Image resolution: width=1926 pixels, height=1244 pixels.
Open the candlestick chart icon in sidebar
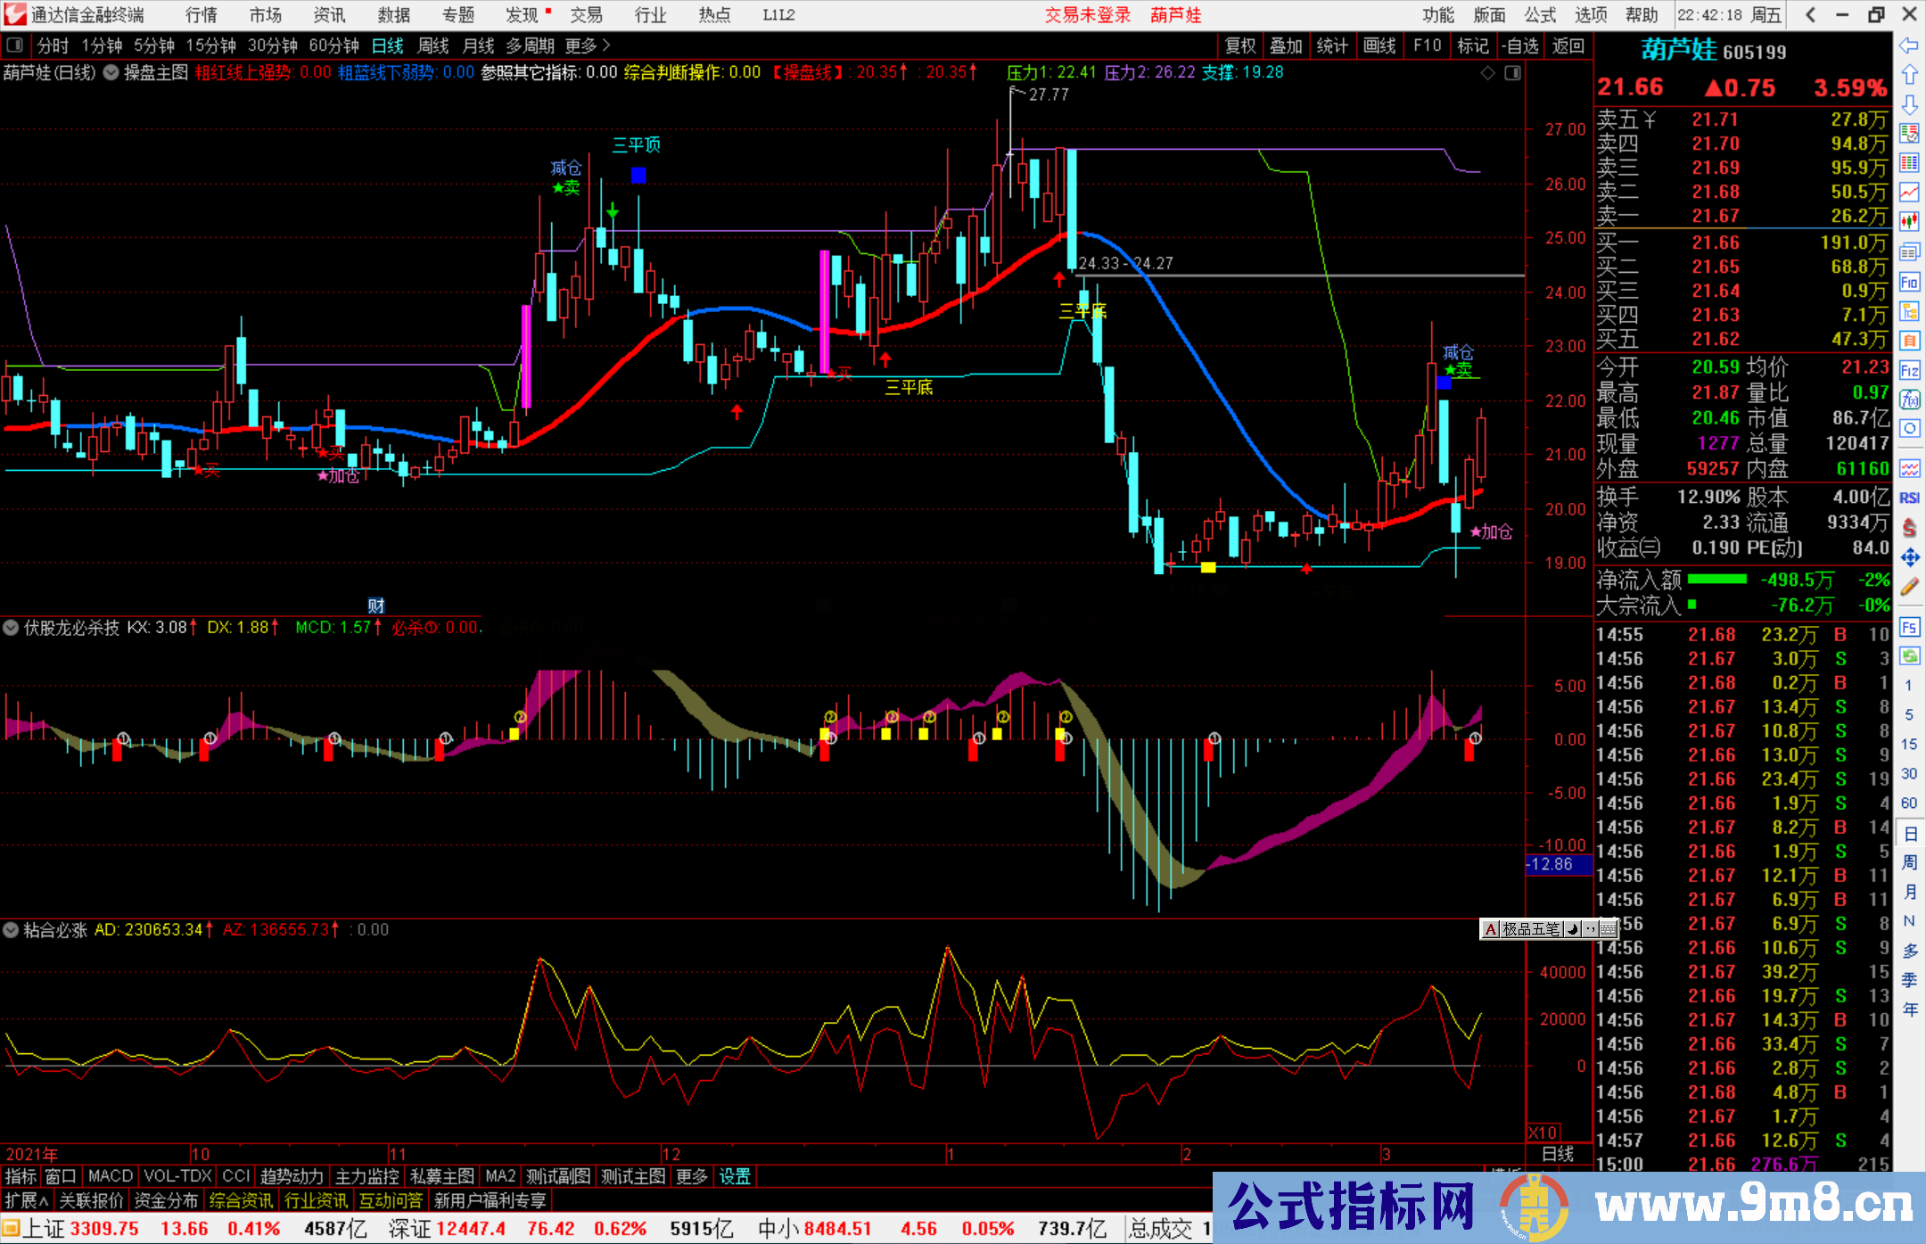click(1909, 221)
